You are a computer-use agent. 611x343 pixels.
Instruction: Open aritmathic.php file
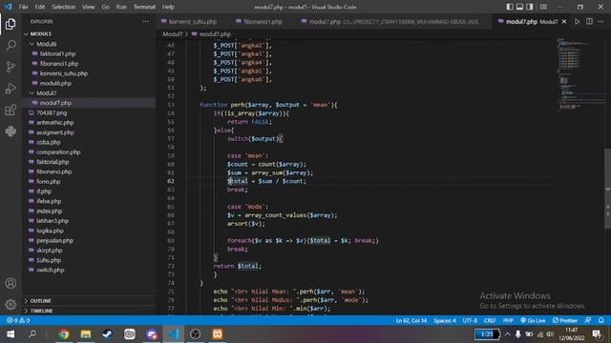55,123
